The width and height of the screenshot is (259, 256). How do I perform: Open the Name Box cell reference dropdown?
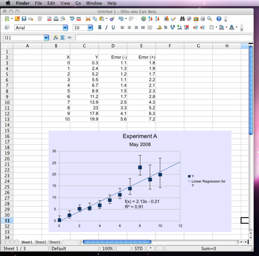(x=46, y=38)
